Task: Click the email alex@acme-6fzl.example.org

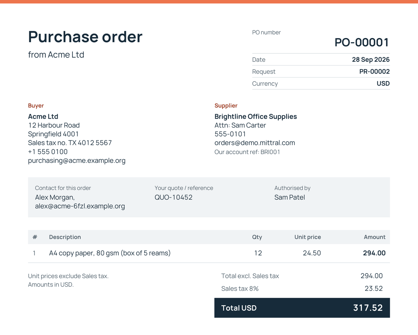Action: coord(80,206)
